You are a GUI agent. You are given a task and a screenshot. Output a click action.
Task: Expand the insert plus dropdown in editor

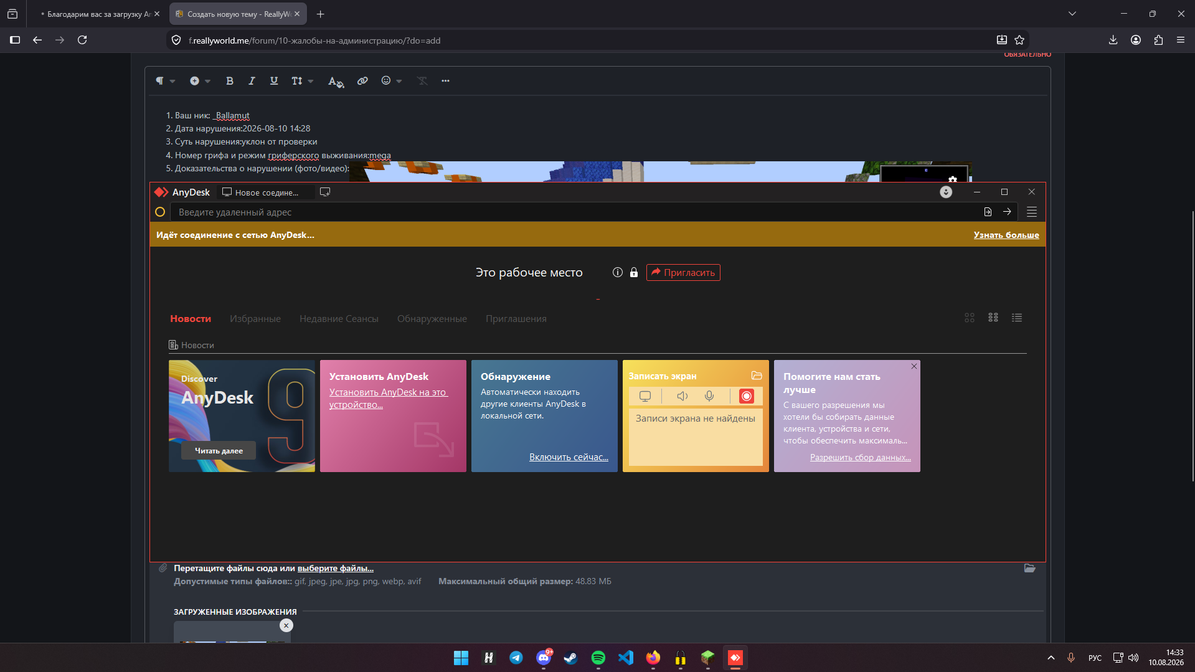coord(200,81)
